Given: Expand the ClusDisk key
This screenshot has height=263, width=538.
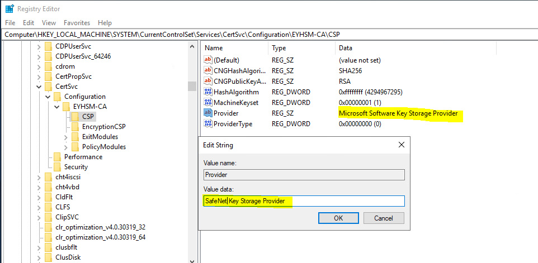Looking at the screenshot, I should (39, 257).
